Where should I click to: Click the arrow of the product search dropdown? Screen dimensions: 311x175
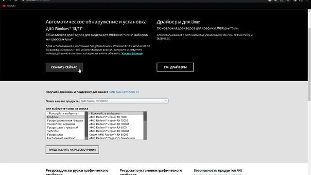pos(166,101)
